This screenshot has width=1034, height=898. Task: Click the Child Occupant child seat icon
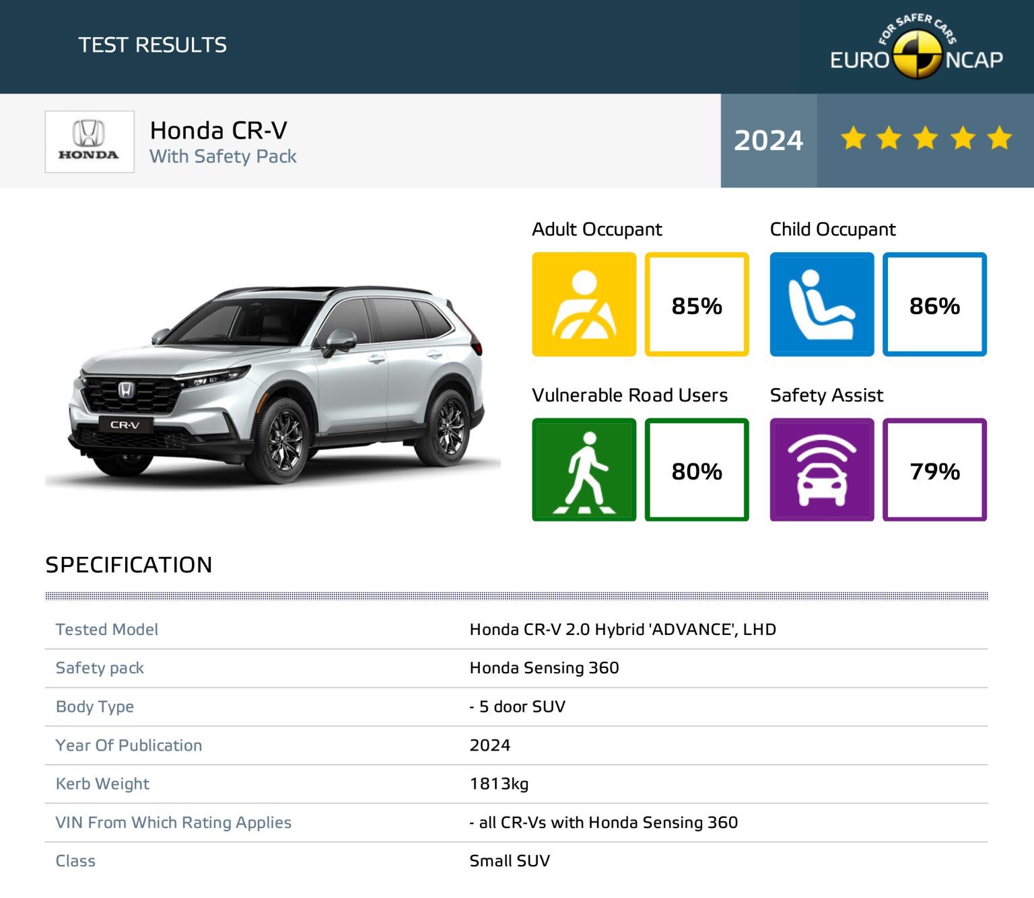(x=821, y=303)
